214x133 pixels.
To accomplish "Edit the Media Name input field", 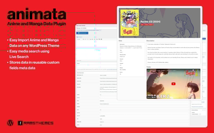I will click(x=108, y=75).
